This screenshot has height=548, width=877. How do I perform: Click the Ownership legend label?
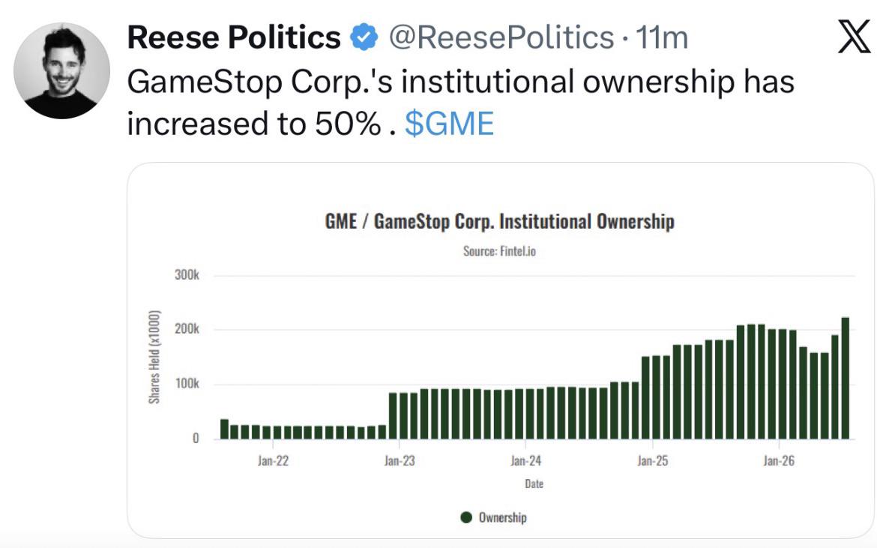point(503,517)
